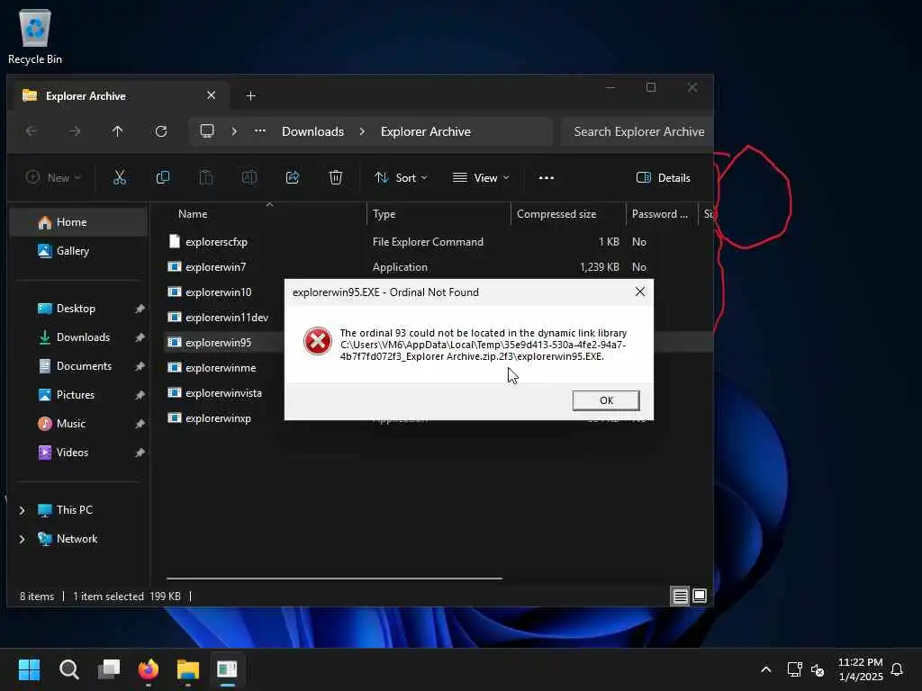Click the Cut scissors icon
Screen dimensions: 922x691
[120, 177]
